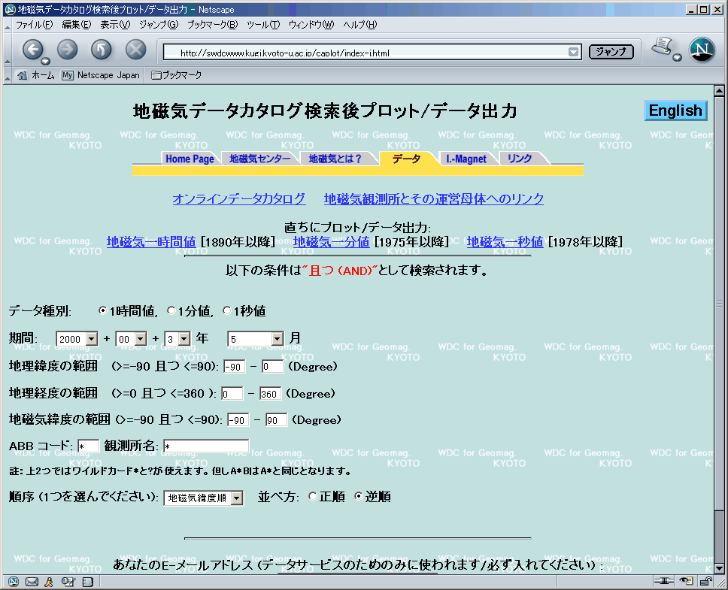Screen dimensions: 728x590
Task: Switch language with English button
Action: [x=675, y=110]
